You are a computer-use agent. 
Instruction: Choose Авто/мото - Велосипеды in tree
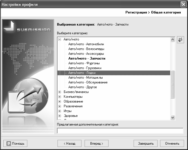[86, 49]
